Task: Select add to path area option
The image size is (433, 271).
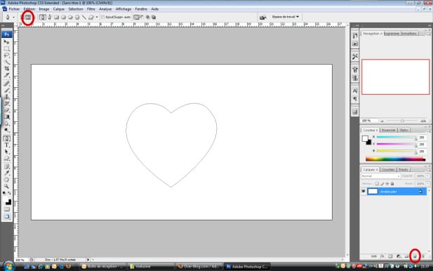Action: pos(136,17)
